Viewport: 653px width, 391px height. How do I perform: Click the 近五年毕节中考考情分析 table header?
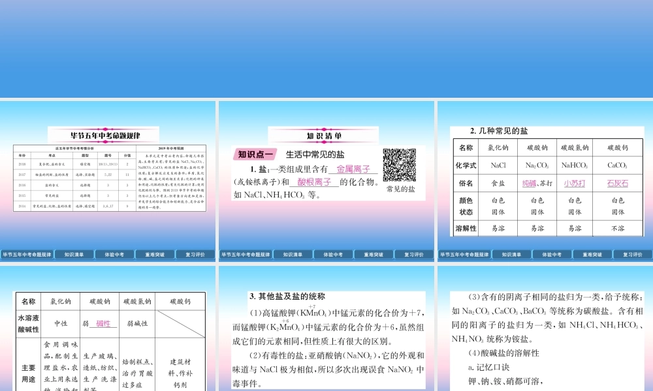[75, 149]
